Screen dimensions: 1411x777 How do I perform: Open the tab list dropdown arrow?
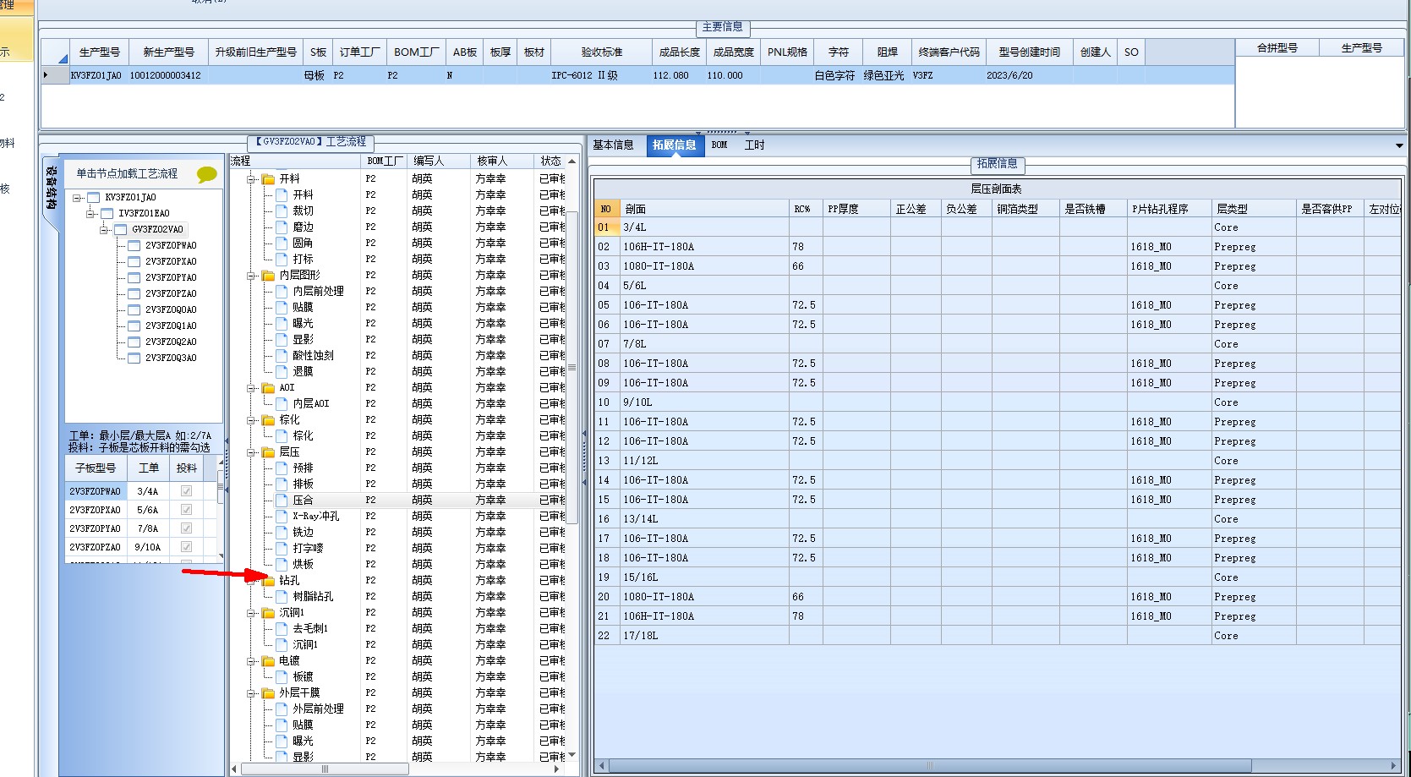(x=1399, y=146)
